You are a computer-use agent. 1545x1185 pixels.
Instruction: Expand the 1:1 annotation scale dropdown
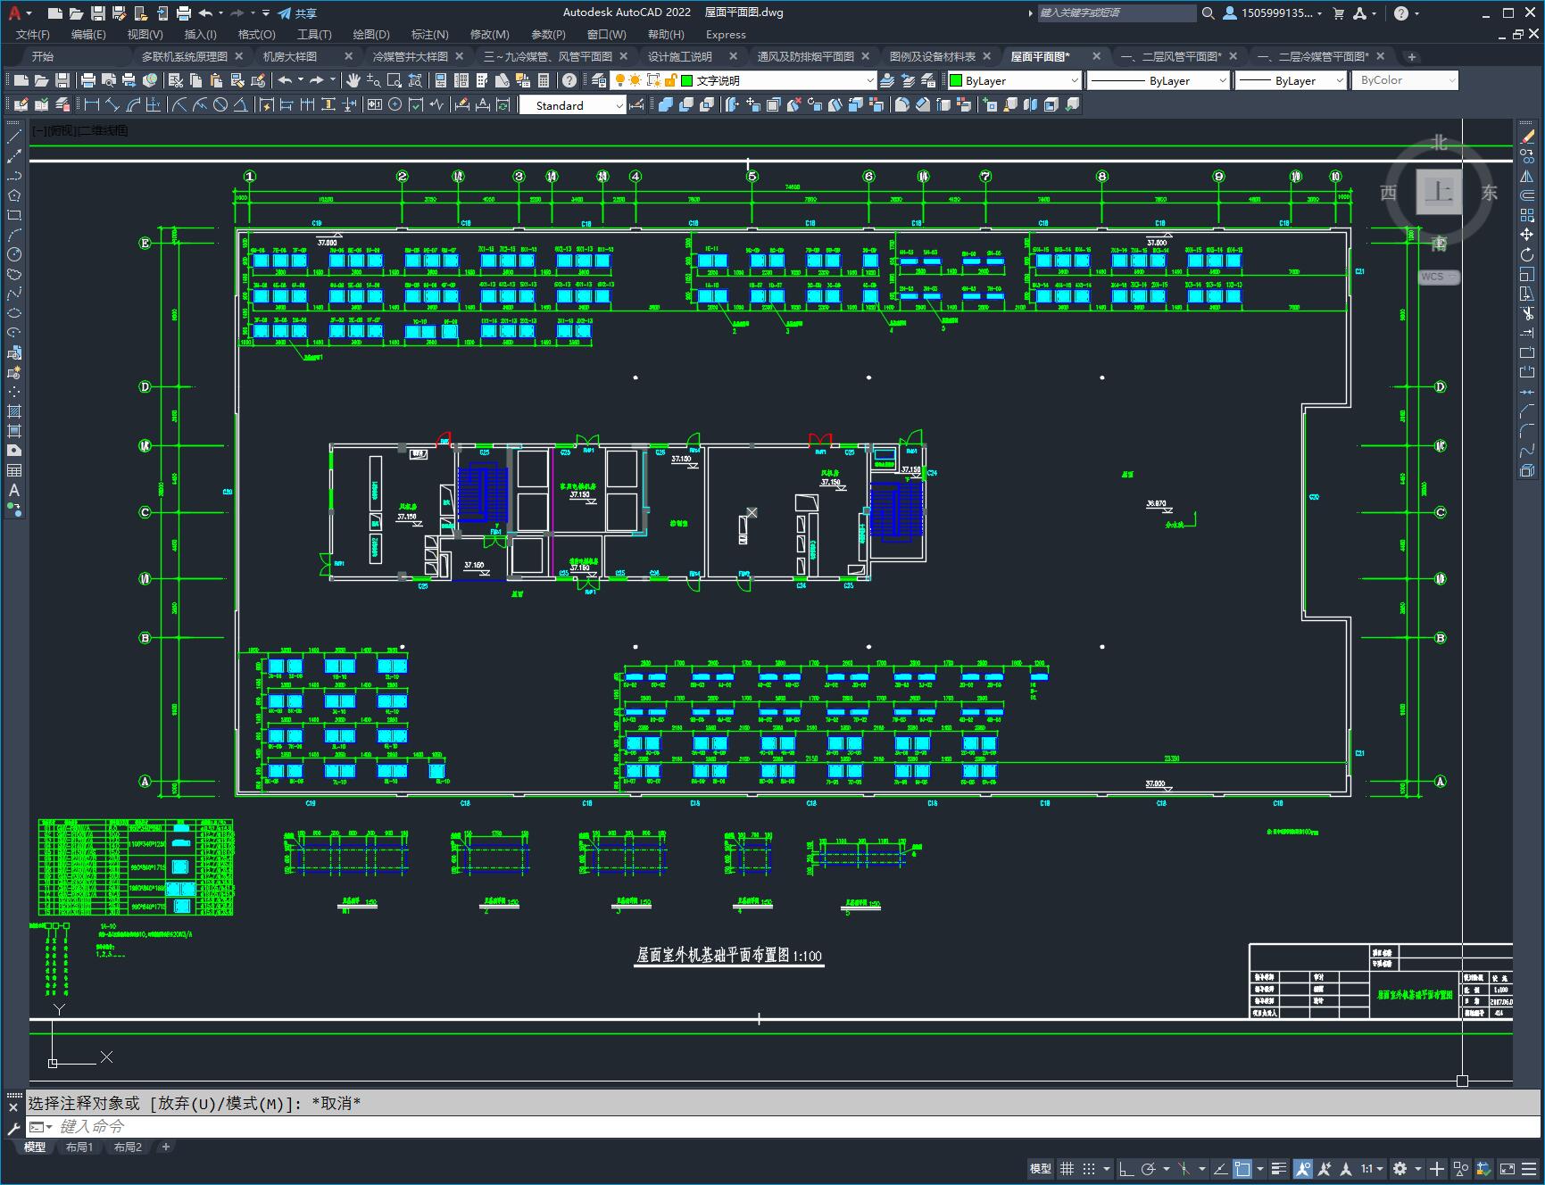coord(1373,1168)
